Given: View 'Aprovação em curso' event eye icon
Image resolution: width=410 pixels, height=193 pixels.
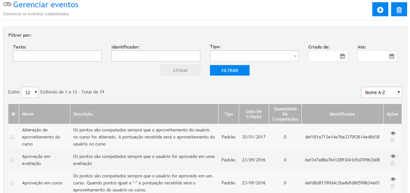Looking at the screenshot, I should (393, 179).
